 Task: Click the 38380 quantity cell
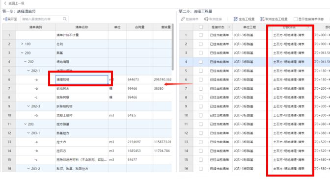[x=163, y=88]
